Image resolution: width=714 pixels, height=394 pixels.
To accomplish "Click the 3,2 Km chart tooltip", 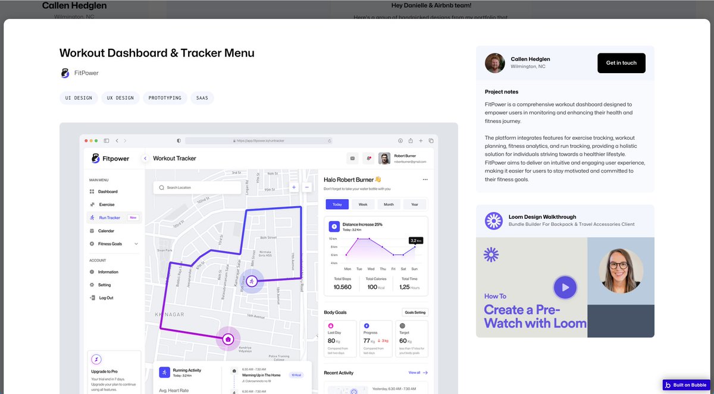I will [x=416, y=241].
